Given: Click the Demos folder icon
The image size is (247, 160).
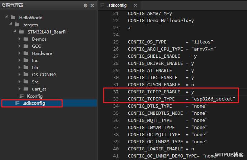Looking at the screenshot, I should pyautogui.click(x=26, y=39).
